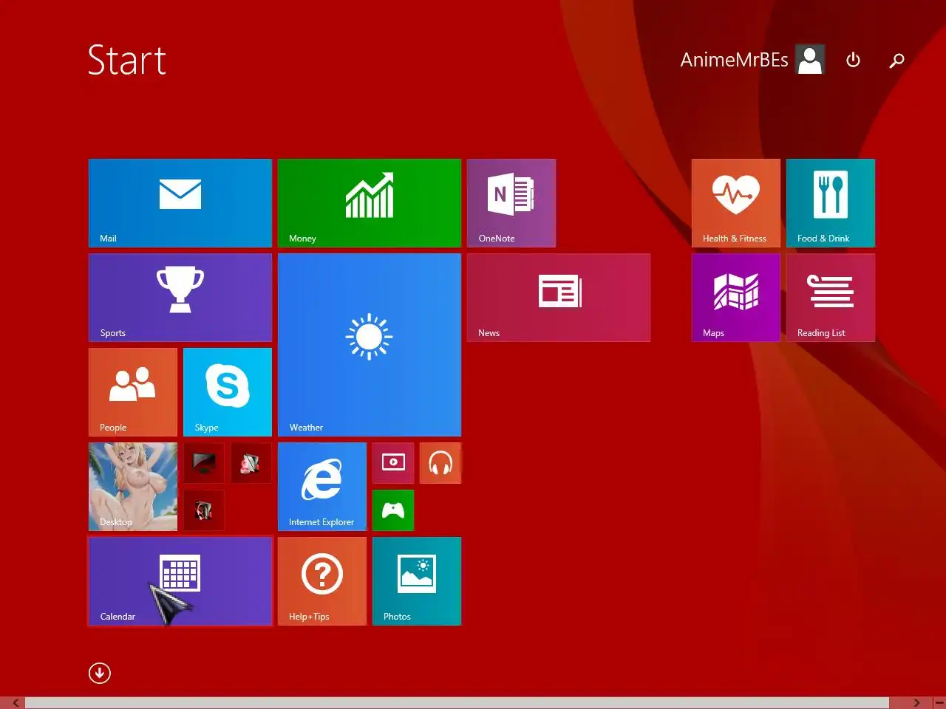Launch the OneNote tile
Screen dimensions: 946x709
tap(511, 203)
